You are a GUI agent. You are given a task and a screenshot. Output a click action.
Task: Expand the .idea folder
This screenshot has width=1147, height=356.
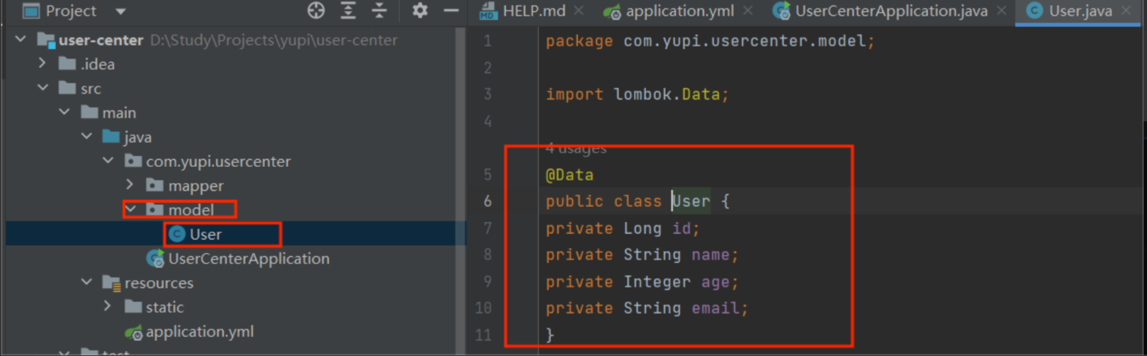click(x=42, y=63)
